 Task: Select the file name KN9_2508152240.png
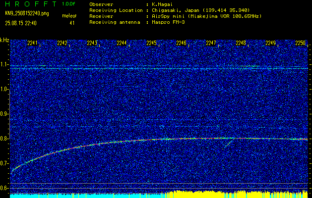click(27, 13)
